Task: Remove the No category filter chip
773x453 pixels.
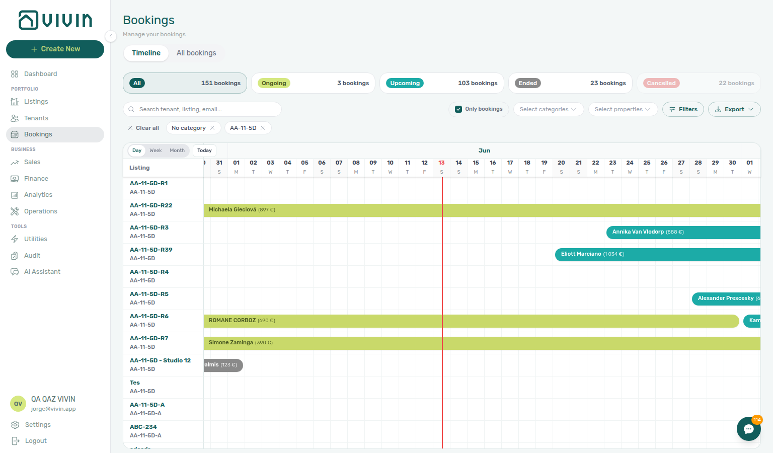Action: click(x=212, y=128)
